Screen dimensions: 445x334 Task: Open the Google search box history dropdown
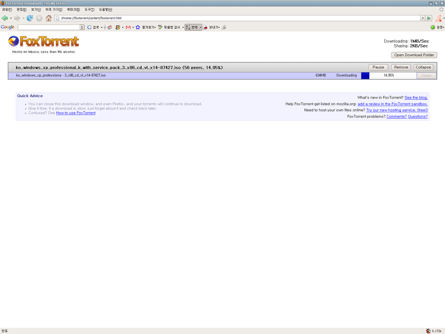[82, 27]
